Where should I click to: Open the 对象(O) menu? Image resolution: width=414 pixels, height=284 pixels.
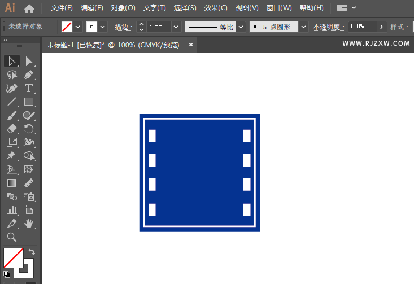point(123,8)
